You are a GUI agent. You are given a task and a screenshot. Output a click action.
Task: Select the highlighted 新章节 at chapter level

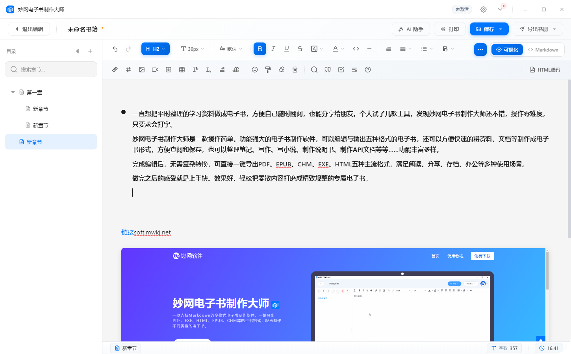click(51, 142)
